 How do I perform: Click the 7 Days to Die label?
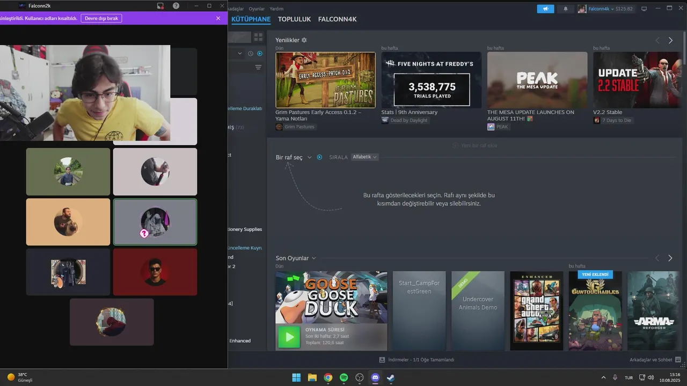tap(613, 121)
